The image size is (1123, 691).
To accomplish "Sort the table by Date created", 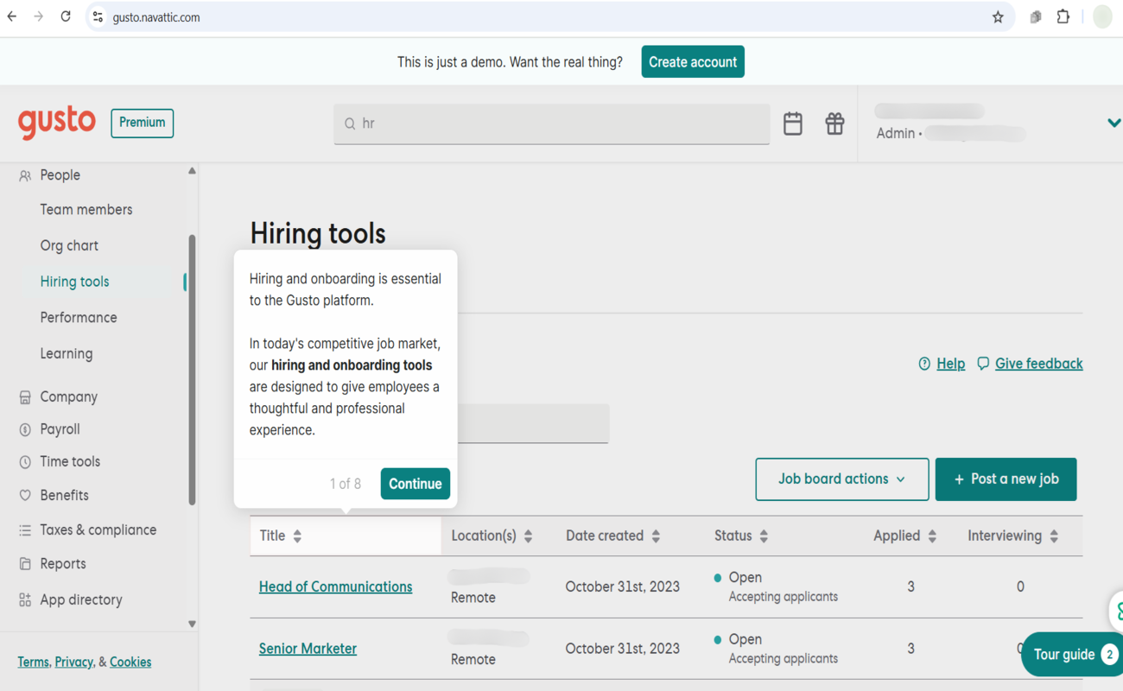I will 656,536.
